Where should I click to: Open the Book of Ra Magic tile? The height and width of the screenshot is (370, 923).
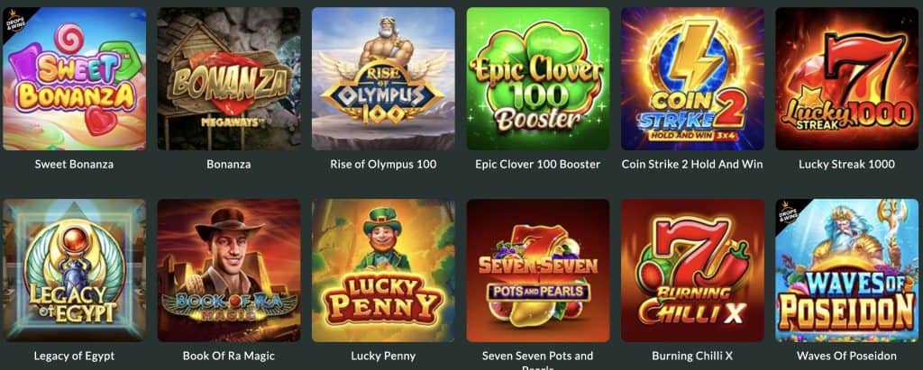(228, 271)
